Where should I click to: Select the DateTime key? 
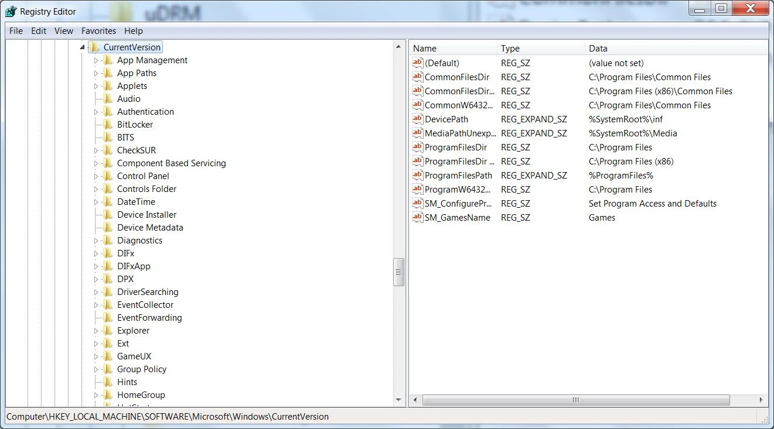136,202
